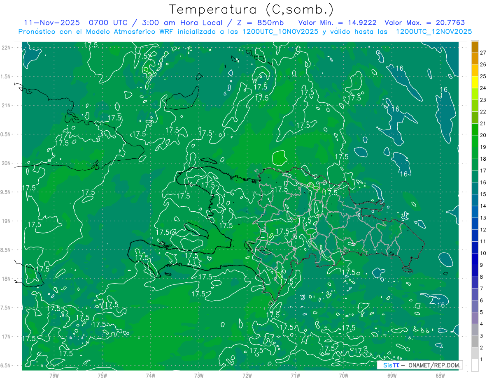The height and width of the screenshot is (381, 494).
Task: Click the legend value 1
Action: 482,360
